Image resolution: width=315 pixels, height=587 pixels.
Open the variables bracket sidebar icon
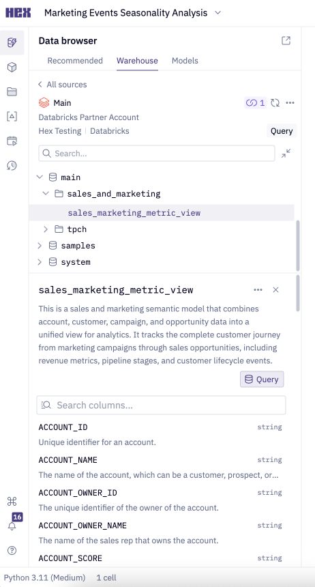click(12, 117)
